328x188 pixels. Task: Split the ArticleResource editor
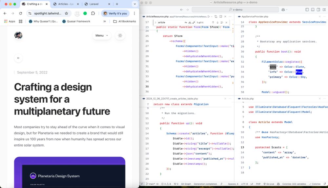click(220, 16)
